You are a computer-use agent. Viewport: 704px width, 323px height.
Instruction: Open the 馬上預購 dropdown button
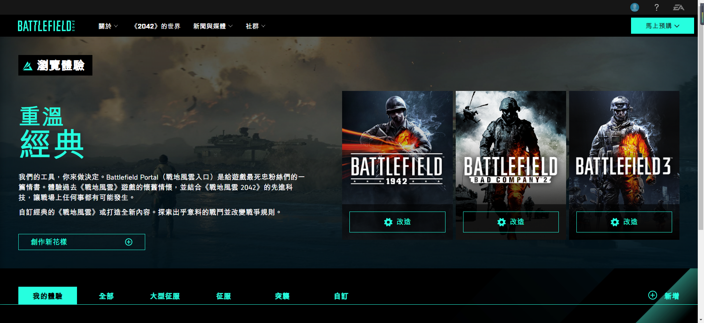662,26
